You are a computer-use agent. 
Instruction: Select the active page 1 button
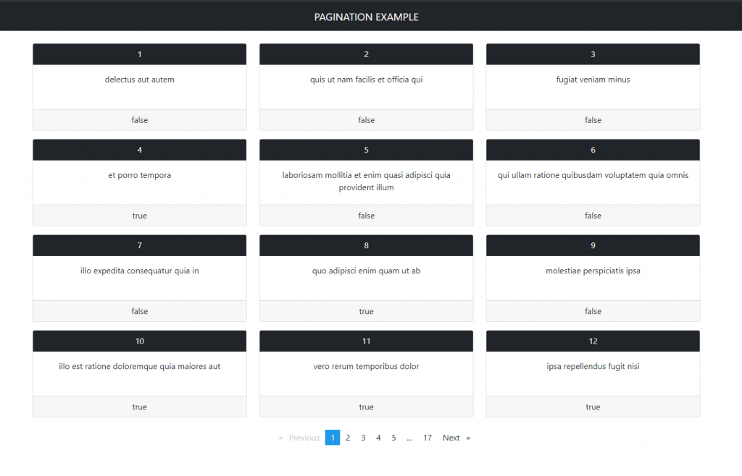coord(333,438)
